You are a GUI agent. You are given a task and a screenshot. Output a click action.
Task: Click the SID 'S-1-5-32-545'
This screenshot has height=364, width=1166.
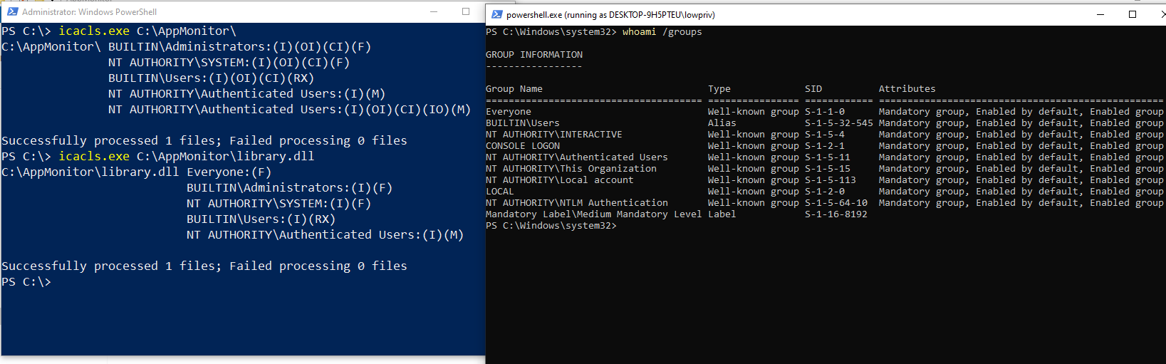click(x=839, y=123)
